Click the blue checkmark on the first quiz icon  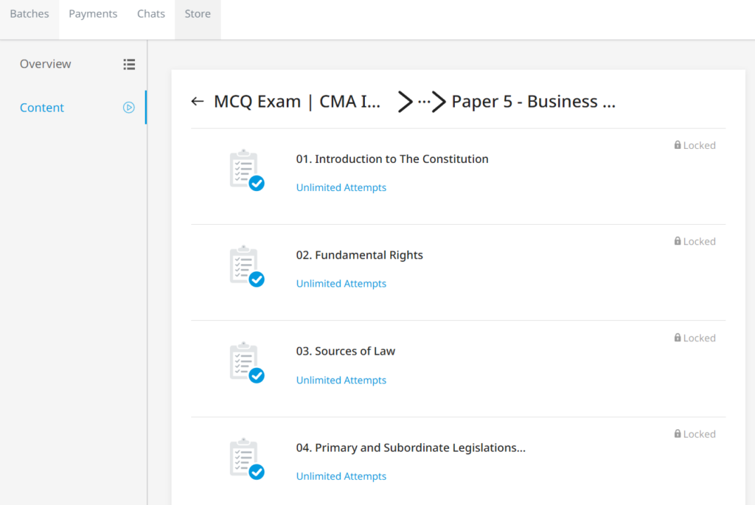pyautogui.click(x=256, y=184)
